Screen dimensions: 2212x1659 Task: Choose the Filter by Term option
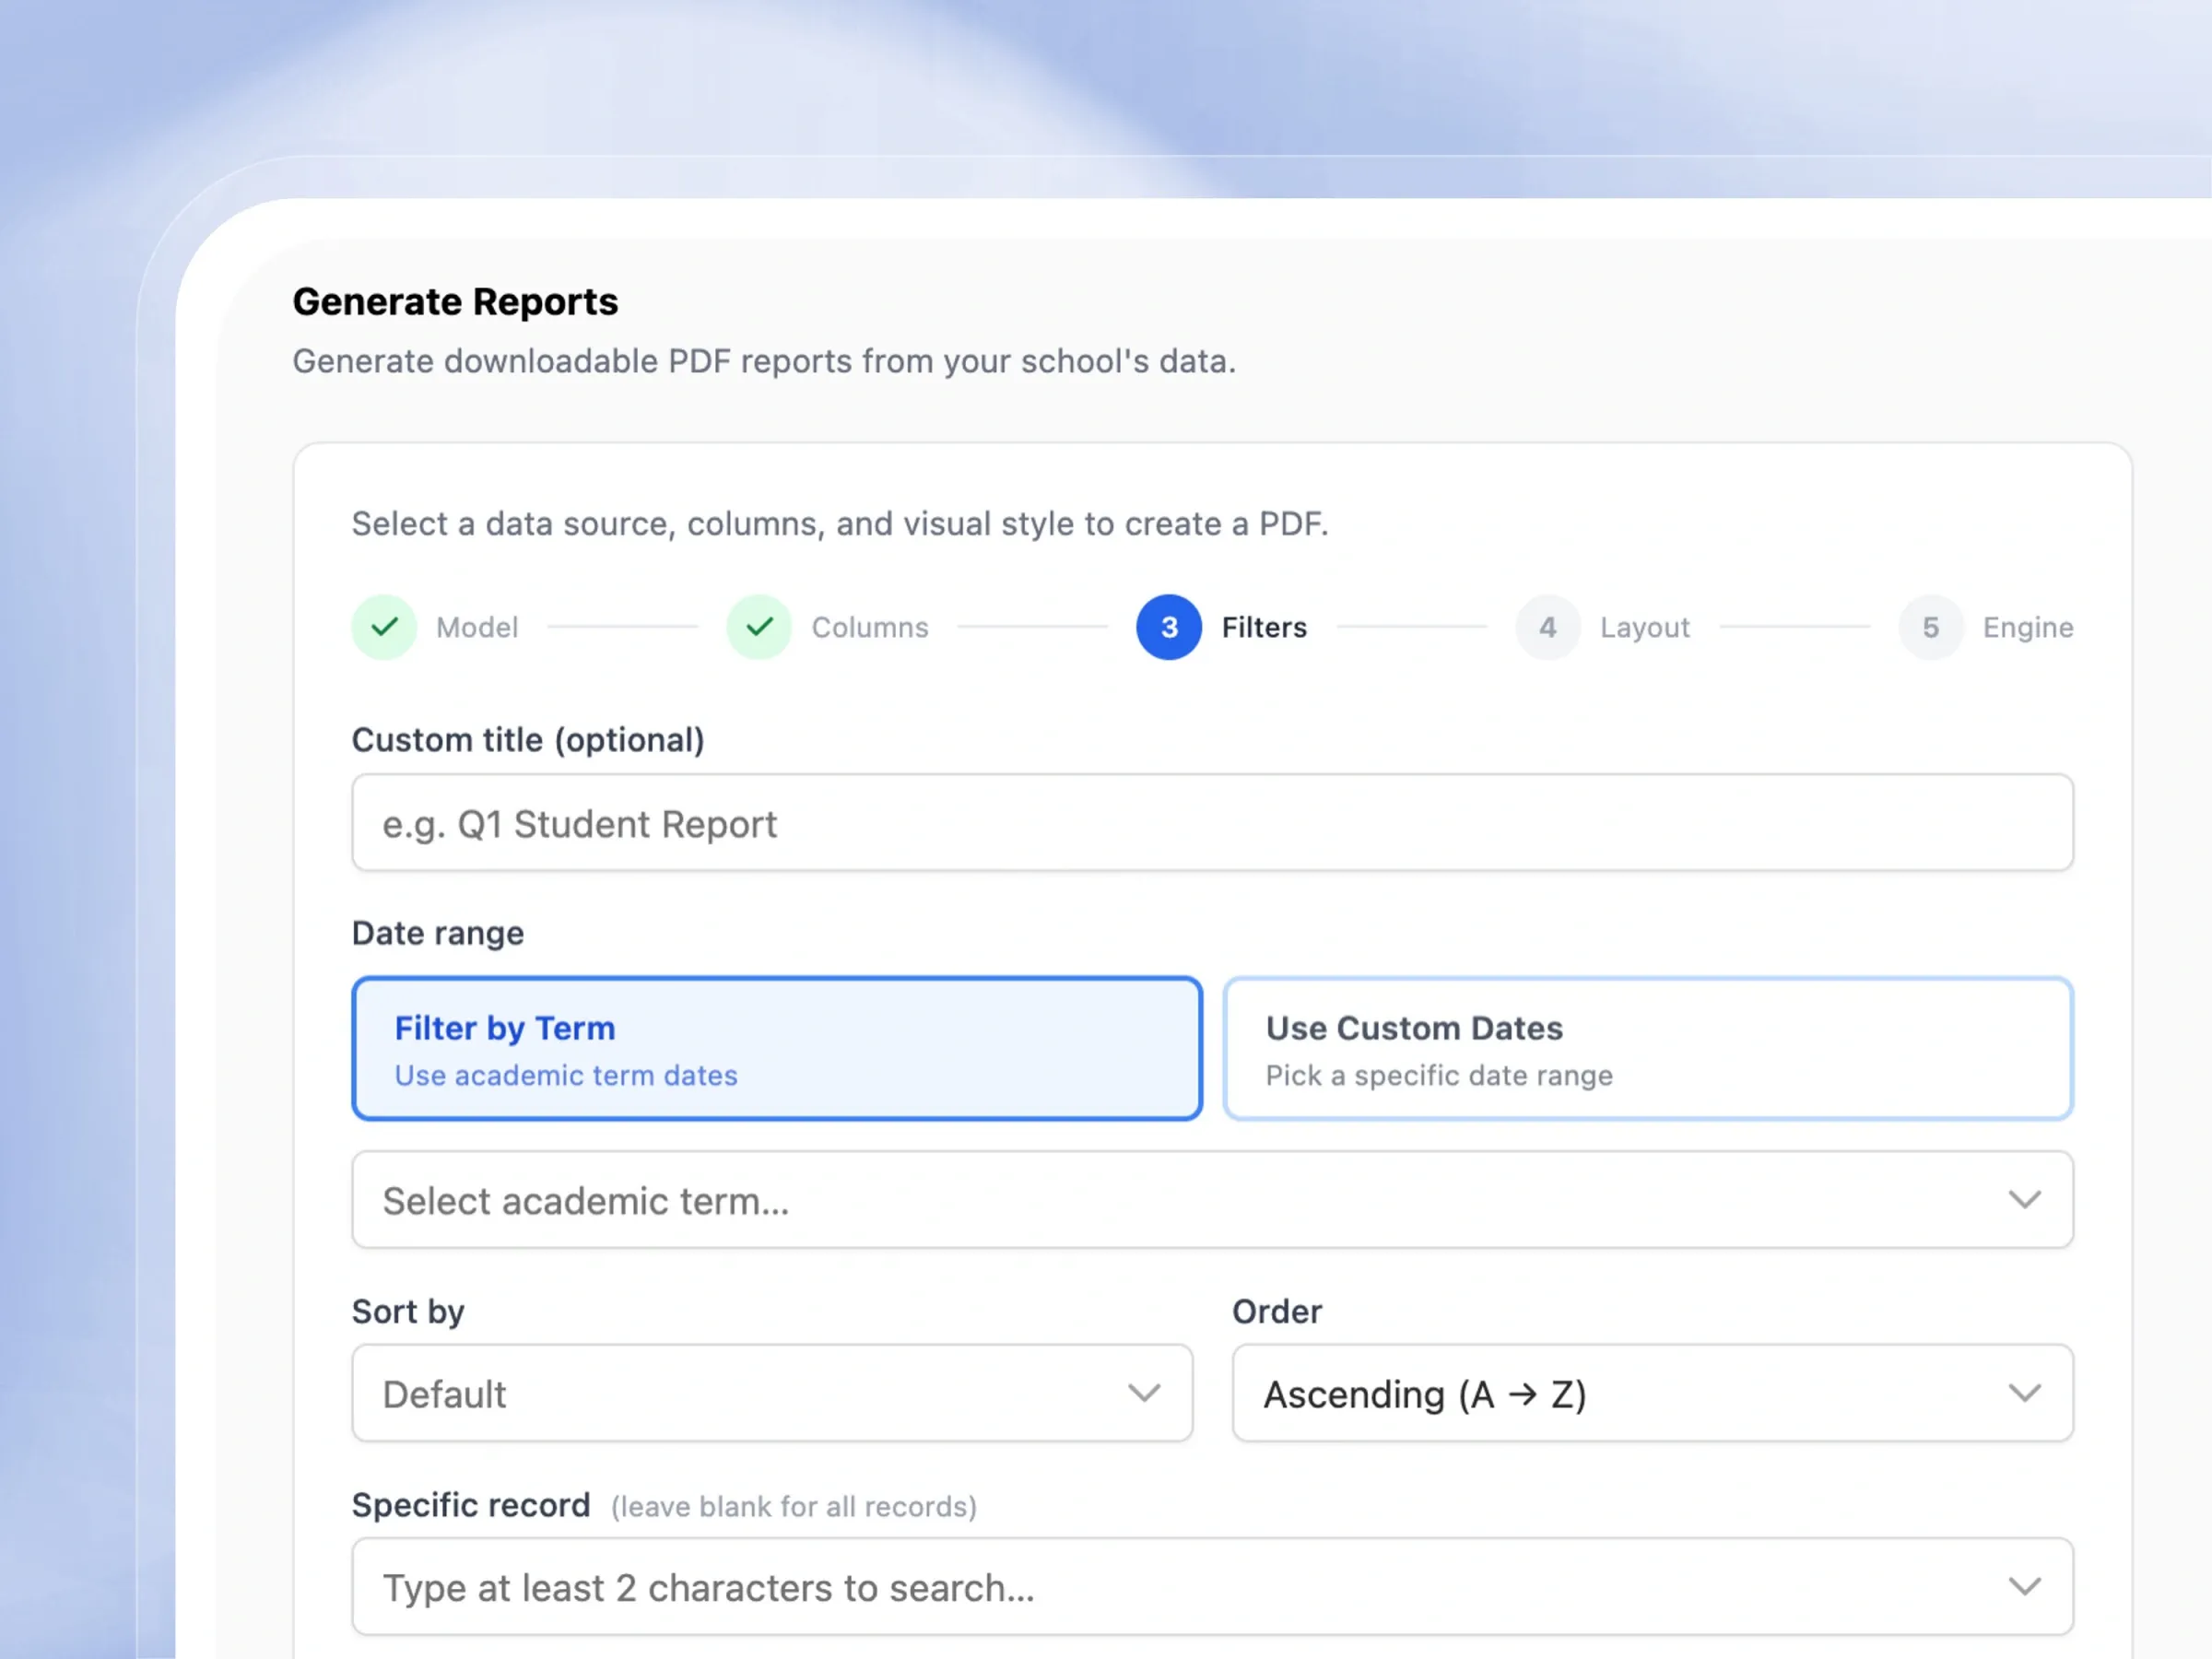(x=777, y=1048)
